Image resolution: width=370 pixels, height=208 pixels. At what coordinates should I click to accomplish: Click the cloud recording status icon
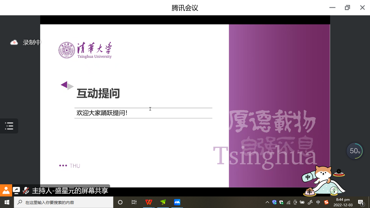pos(14,42)
